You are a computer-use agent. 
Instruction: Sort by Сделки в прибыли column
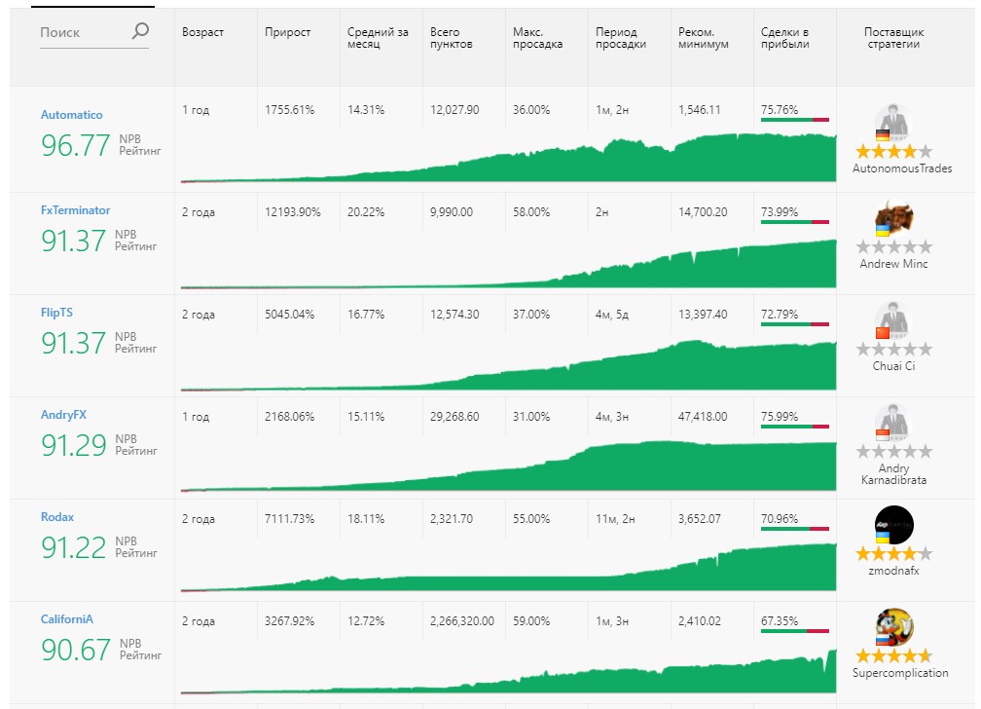(787, 38)
